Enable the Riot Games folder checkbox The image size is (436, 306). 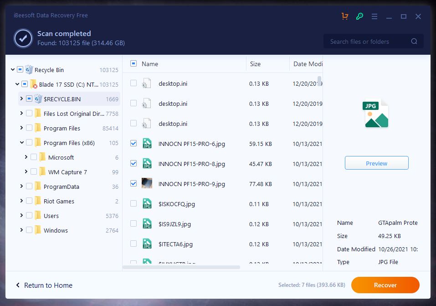click(29, 201)
